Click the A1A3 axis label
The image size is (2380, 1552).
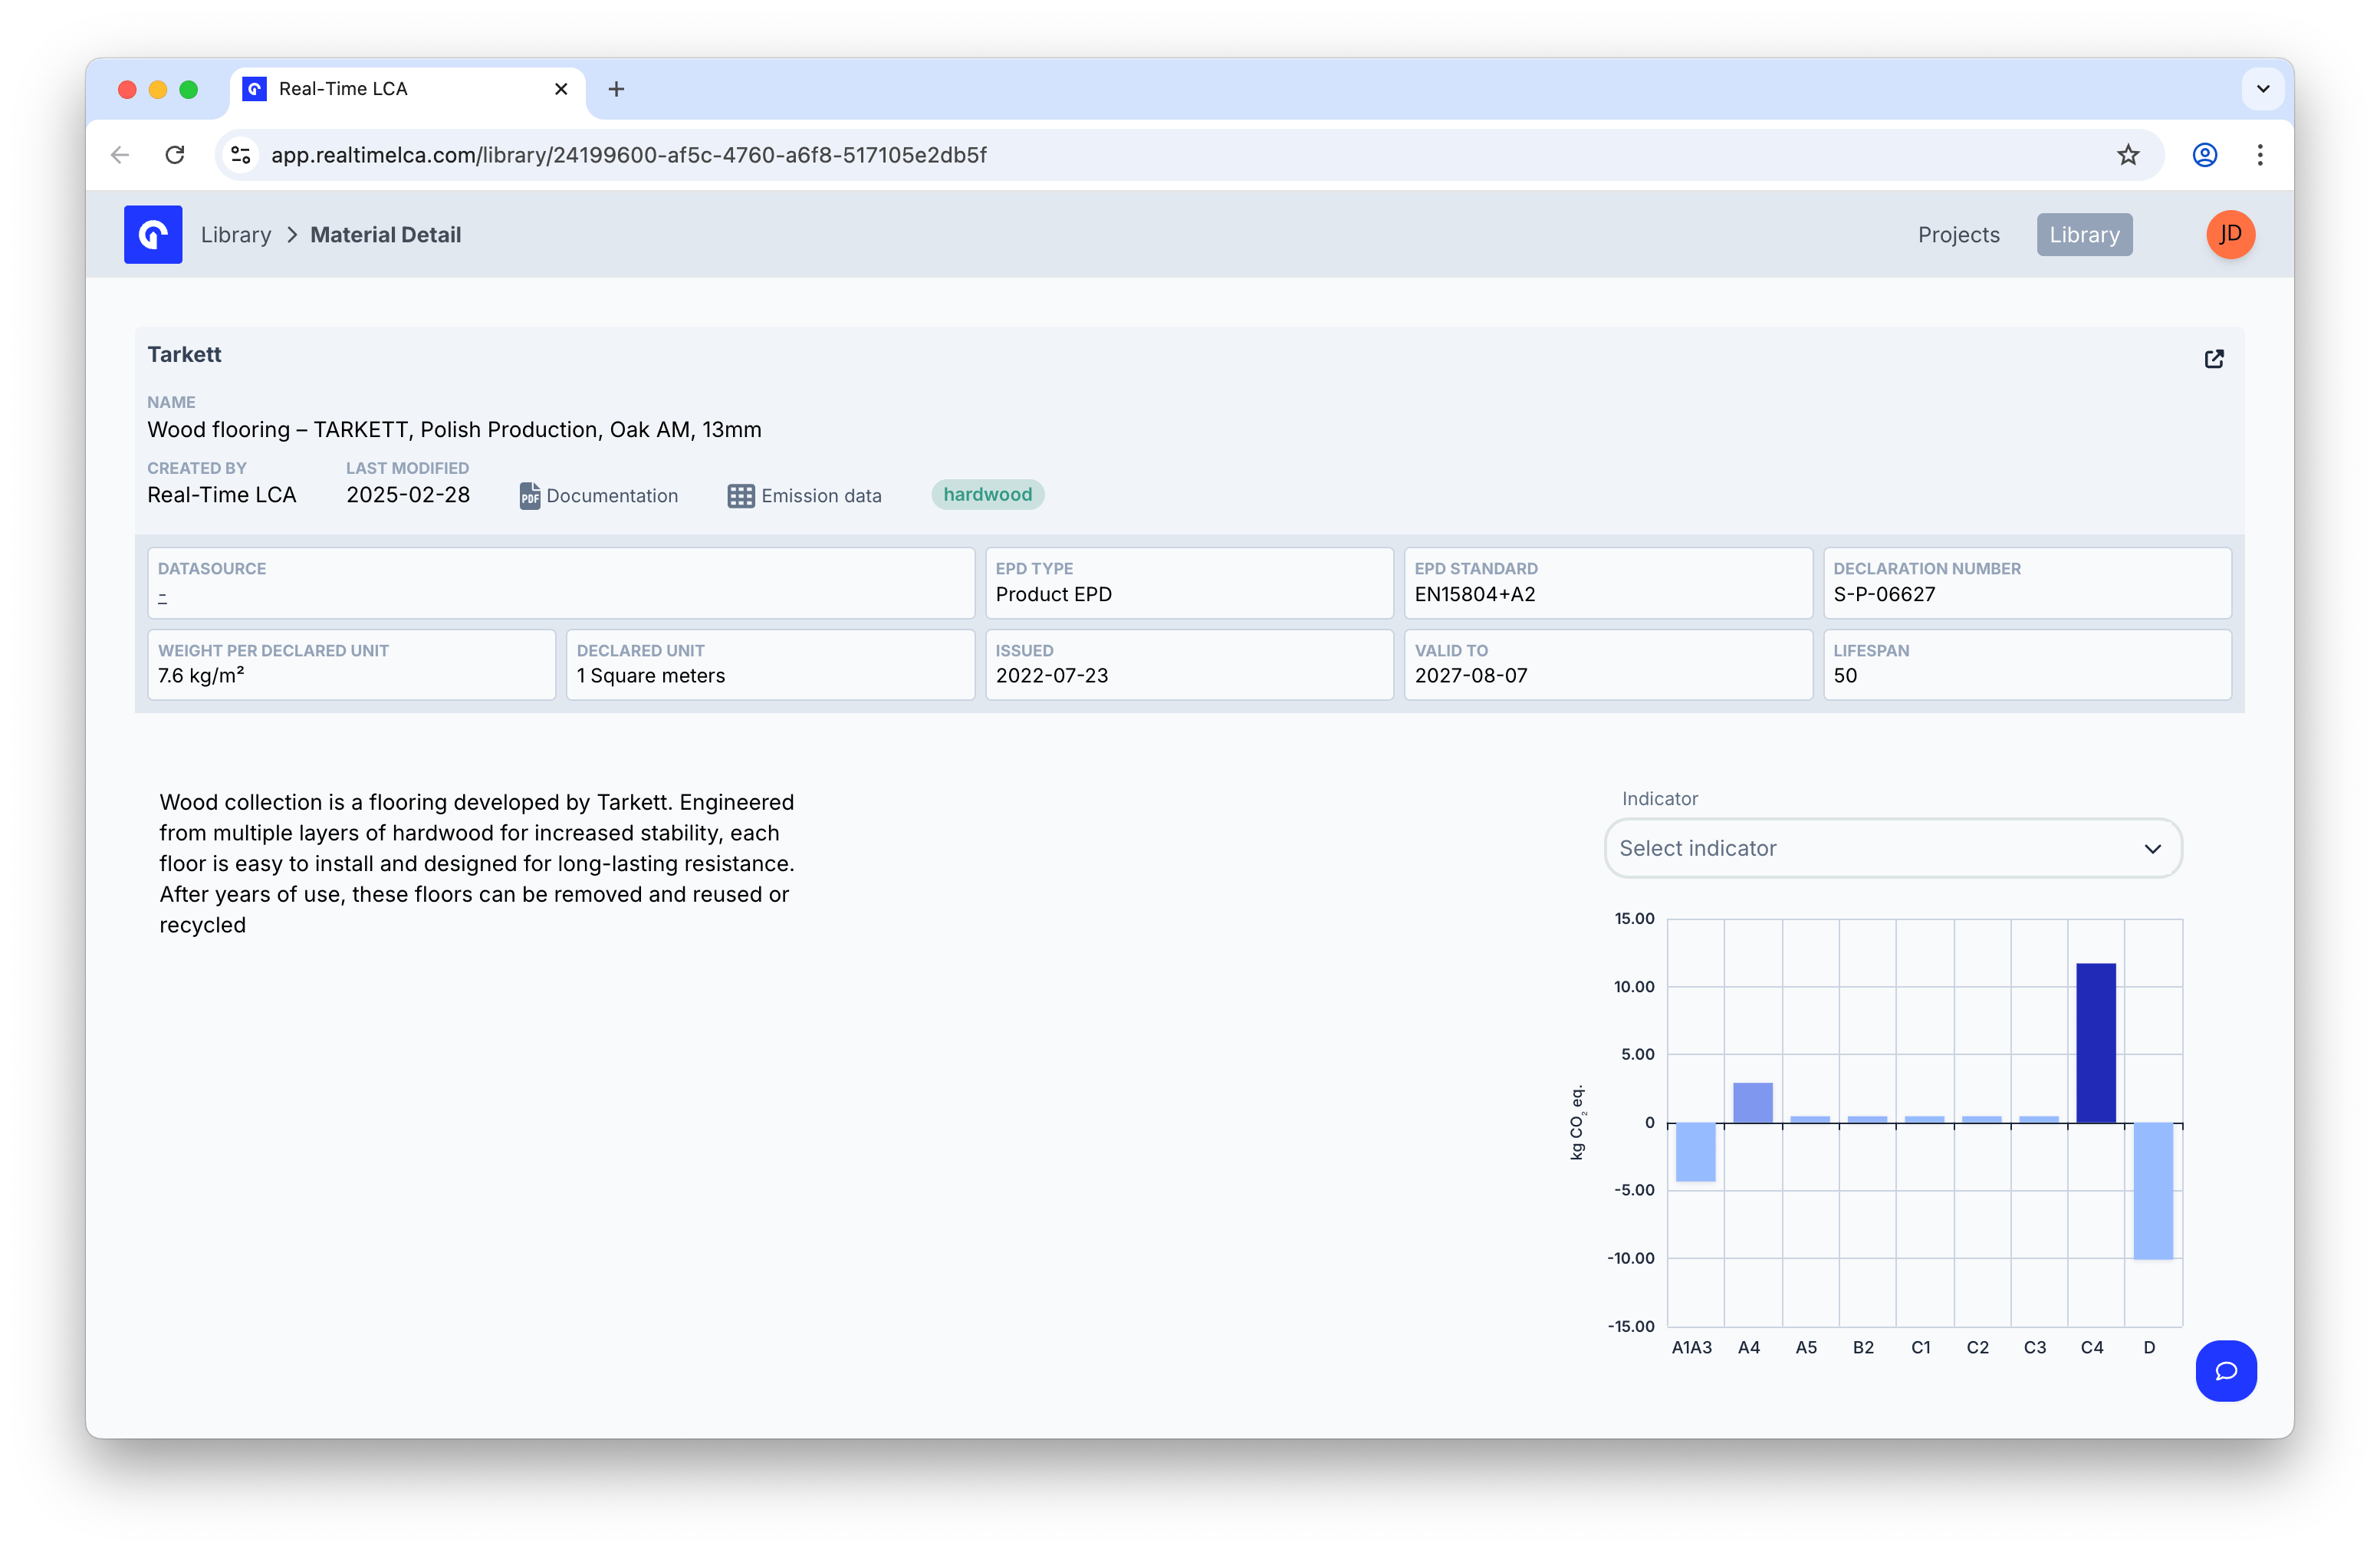(1692, 1348)
